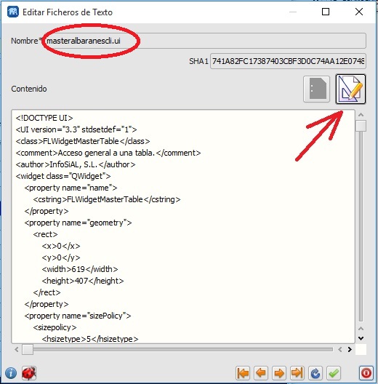
Task: Click the SHA1 hash field
Action: point(288,61)
